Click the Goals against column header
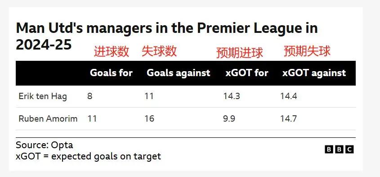 pos(179,73)
